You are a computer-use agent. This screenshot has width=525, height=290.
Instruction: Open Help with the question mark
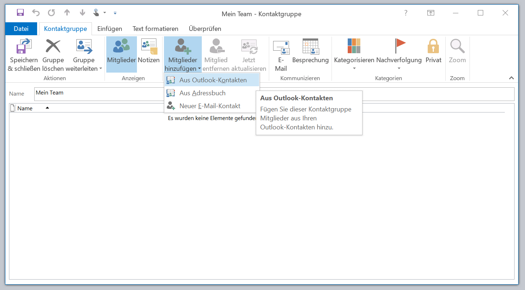pos(406,13)
